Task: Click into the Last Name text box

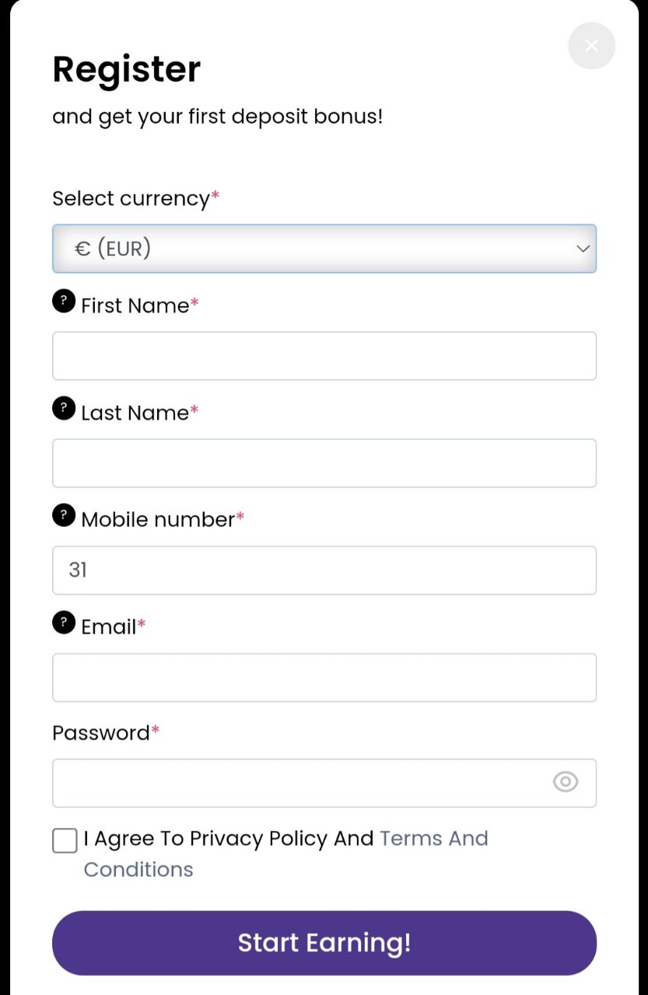Action: [x=324, y=463]
